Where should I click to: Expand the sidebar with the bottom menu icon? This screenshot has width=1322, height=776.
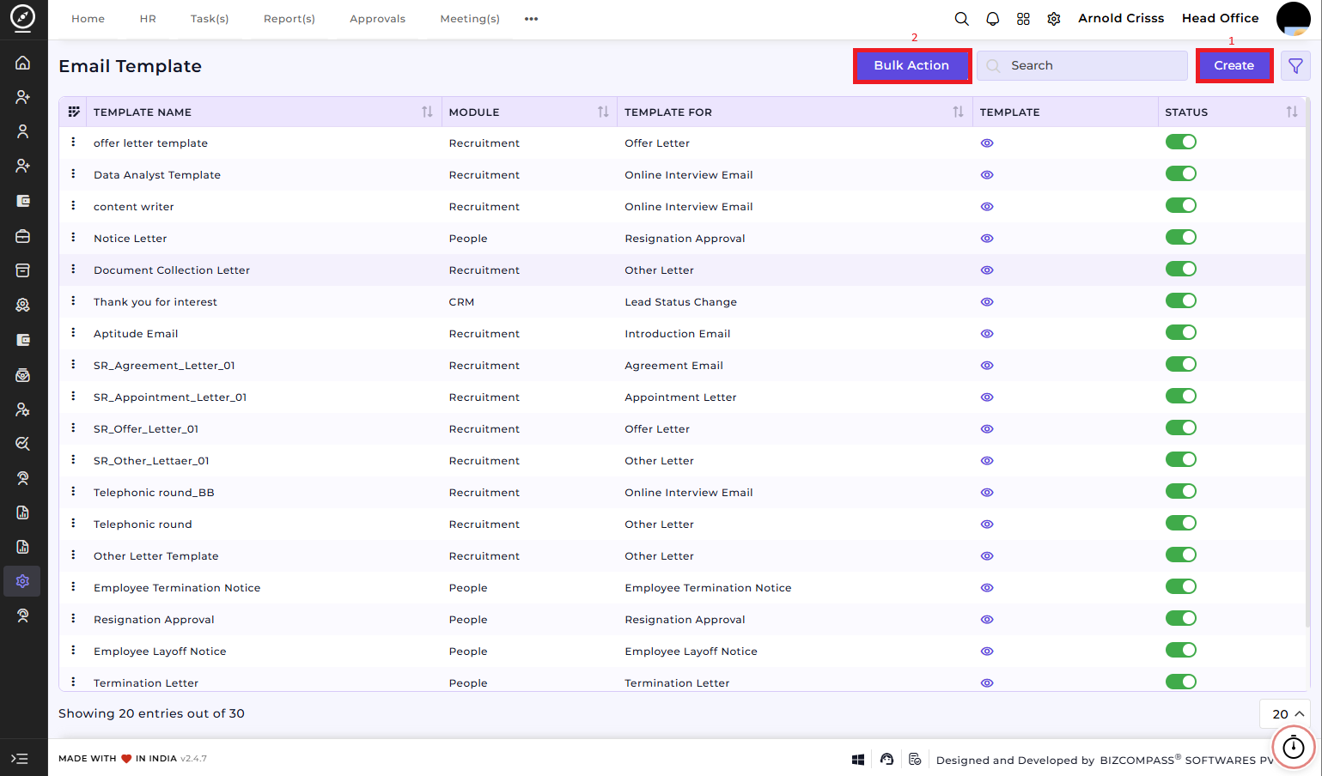(20, 759)
